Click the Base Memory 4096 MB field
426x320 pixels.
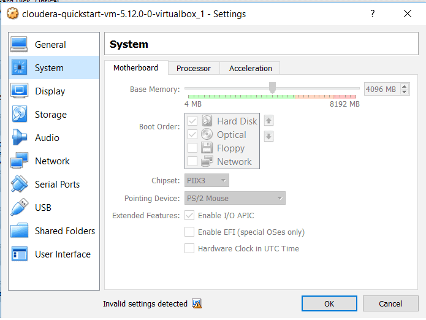(x=381, y=90)
